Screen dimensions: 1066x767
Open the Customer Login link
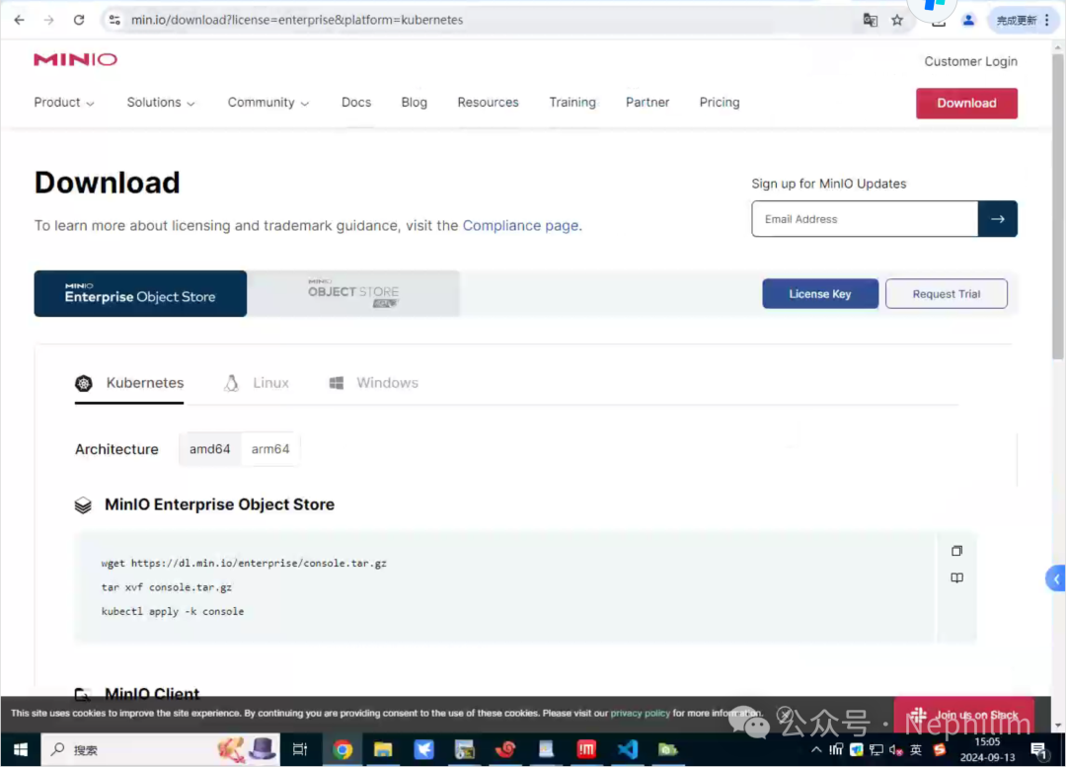pyautogui.click(x=970, y=62)
